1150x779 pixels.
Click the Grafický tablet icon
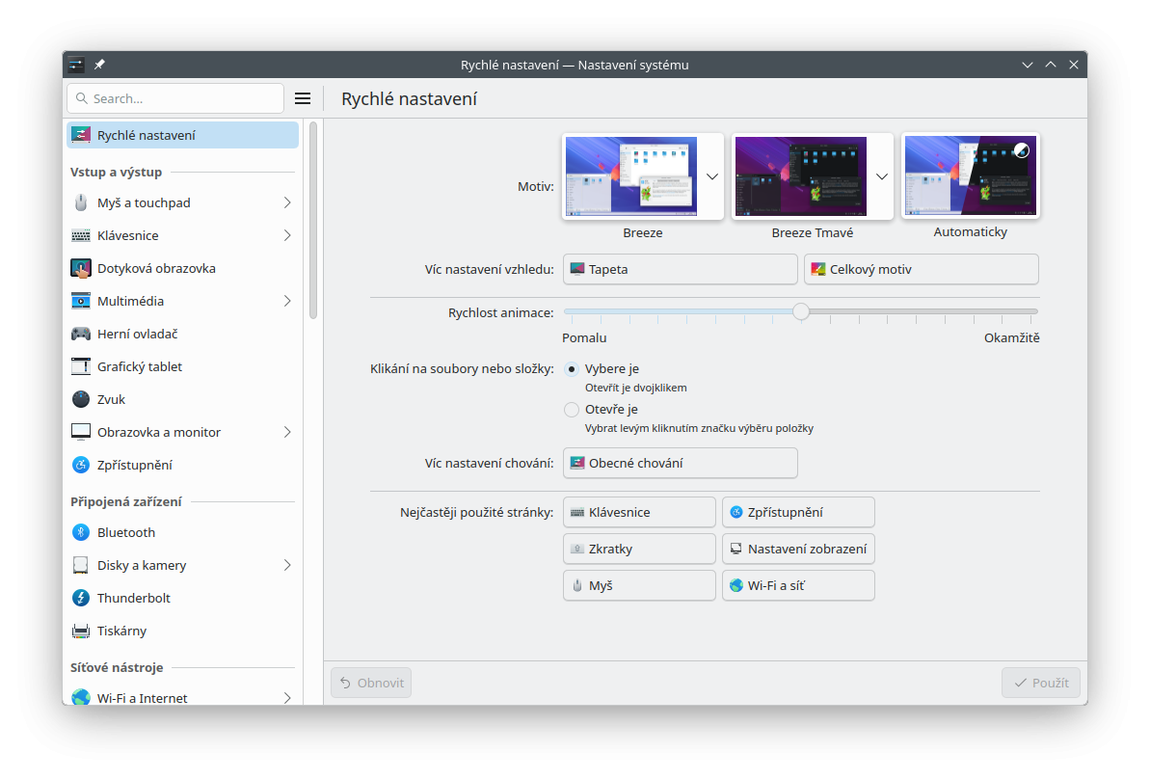pyautogui.click(x=81, y=366)
